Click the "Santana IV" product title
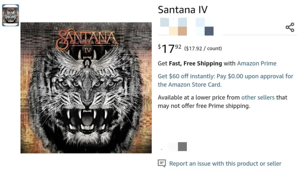This screenshot has height=173, width=303. click(182, 10)
